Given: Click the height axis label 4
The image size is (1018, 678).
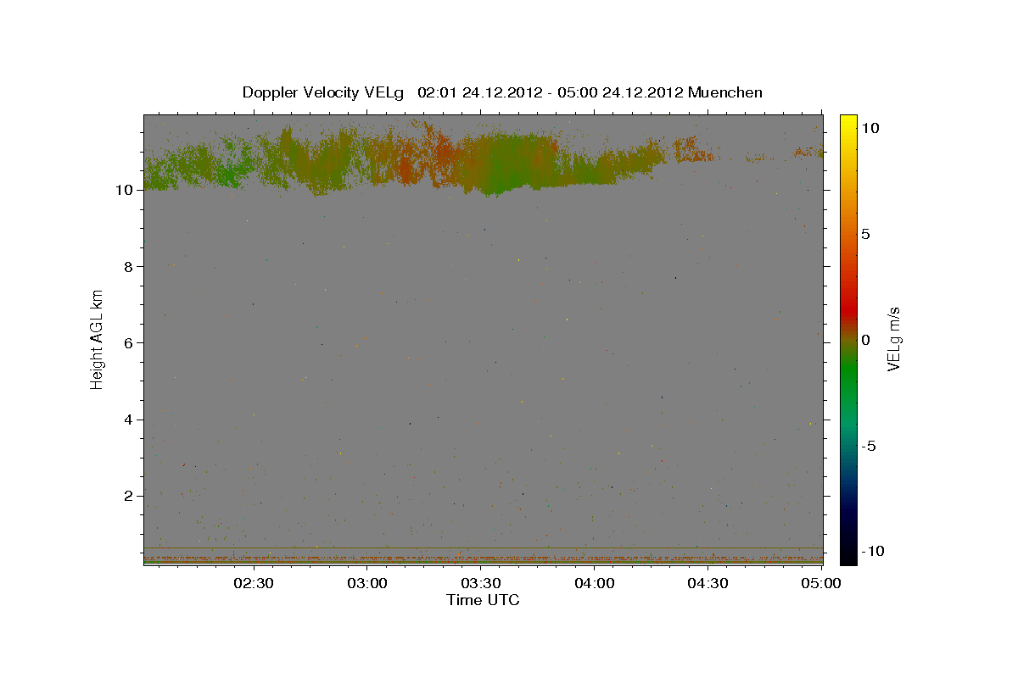Looking at the screenshot, I should pyautogui.click(x=129, y=420).
